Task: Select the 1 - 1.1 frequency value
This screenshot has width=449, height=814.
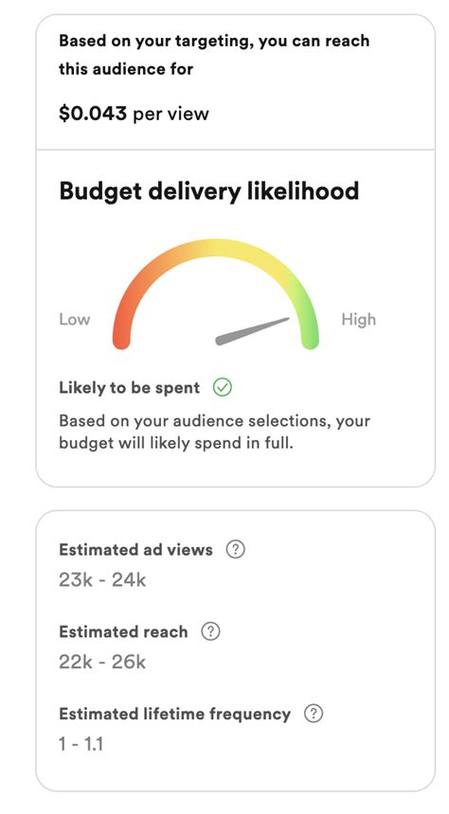Action: 81,743
